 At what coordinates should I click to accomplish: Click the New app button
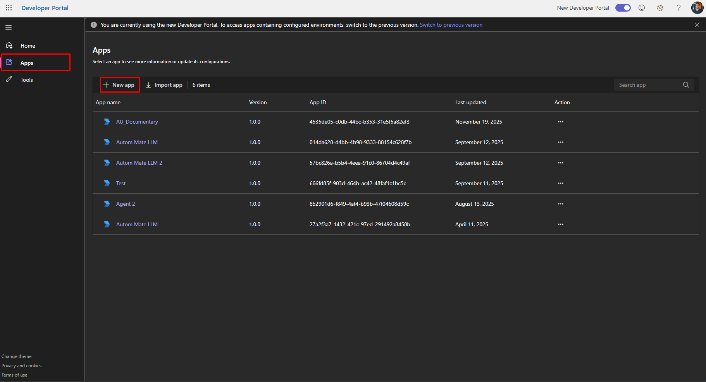(x=119, y=85)
